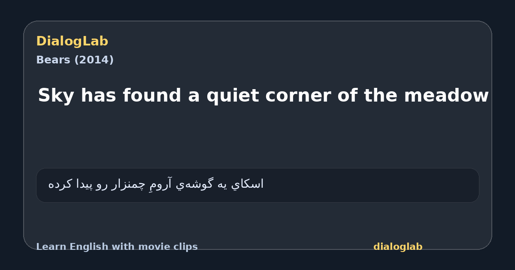Image resolution: width=515 pixels, height=270 pixels.
Task: Click the DialogLab brand title
Action: [72, 41]
